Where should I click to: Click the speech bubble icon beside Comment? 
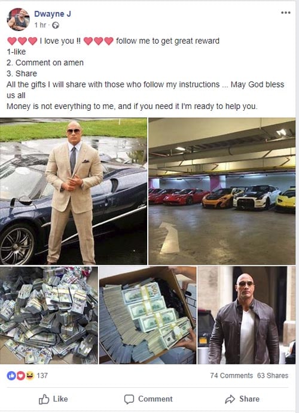129,399
